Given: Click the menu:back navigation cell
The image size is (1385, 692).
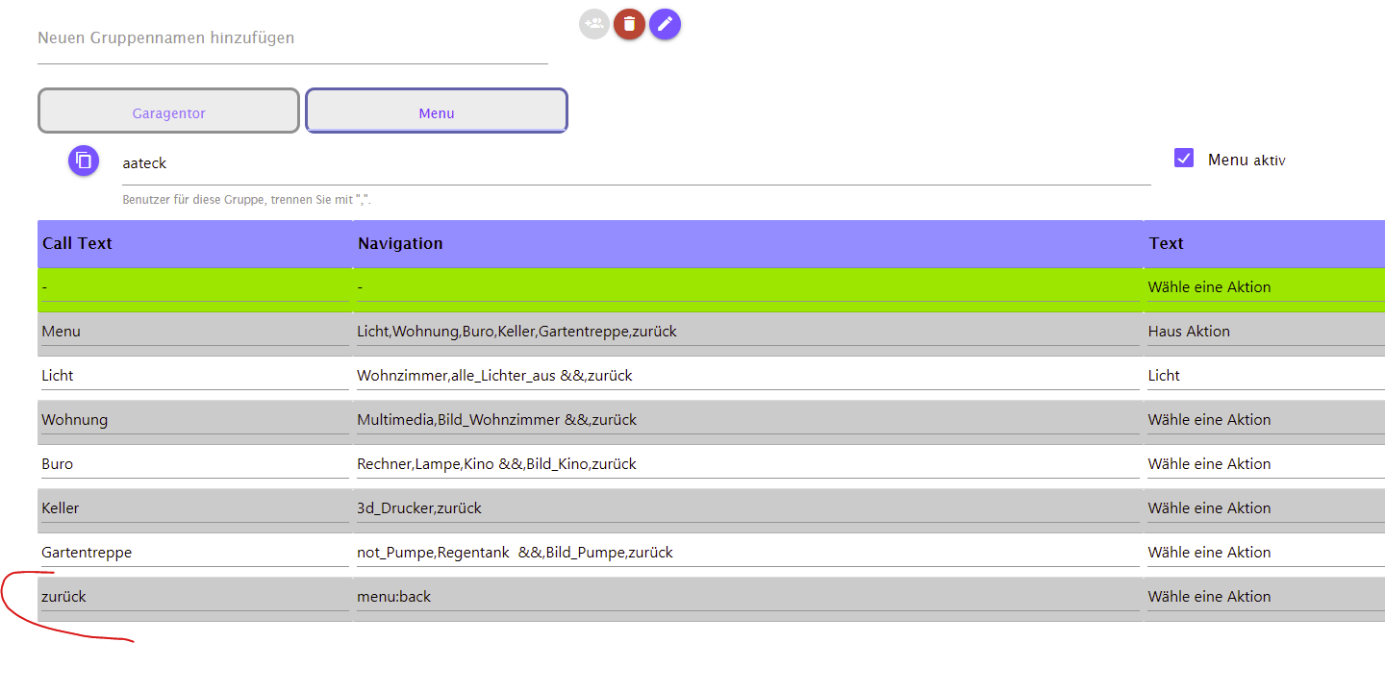Looking at the screenshot, I should [748, 598].
